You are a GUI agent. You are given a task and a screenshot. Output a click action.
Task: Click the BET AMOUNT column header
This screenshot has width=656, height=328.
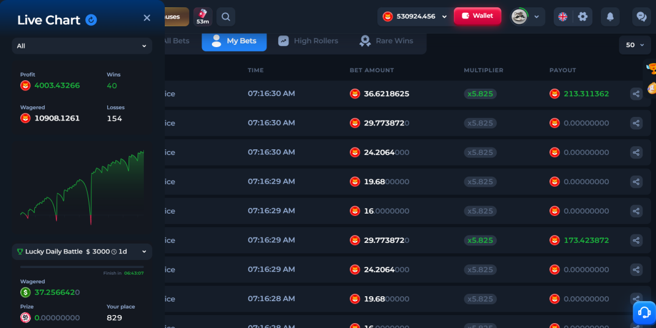pyautogui.click(x=372, y=70)
